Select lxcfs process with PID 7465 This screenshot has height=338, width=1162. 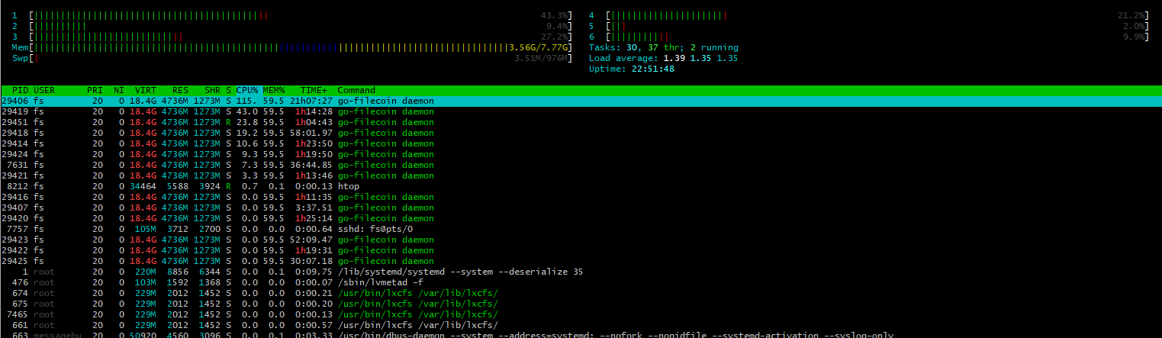[x=581, y=314]
